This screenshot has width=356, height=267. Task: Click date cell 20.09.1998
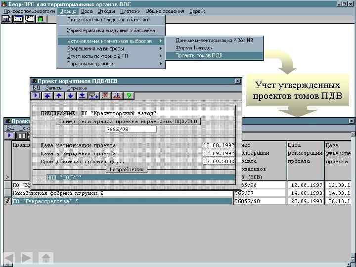(x=306, y=201)
